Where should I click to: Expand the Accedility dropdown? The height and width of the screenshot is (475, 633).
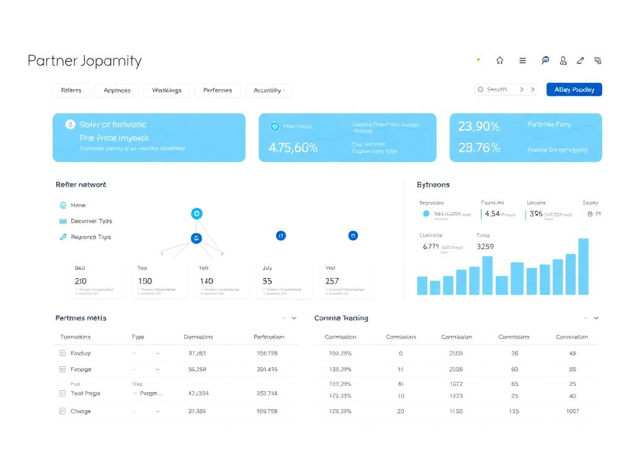268,90
